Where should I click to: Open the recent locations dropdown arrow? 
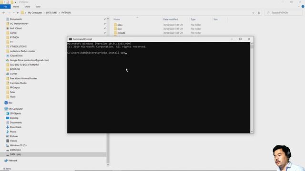pyautogui.click(x=14, y=13)
